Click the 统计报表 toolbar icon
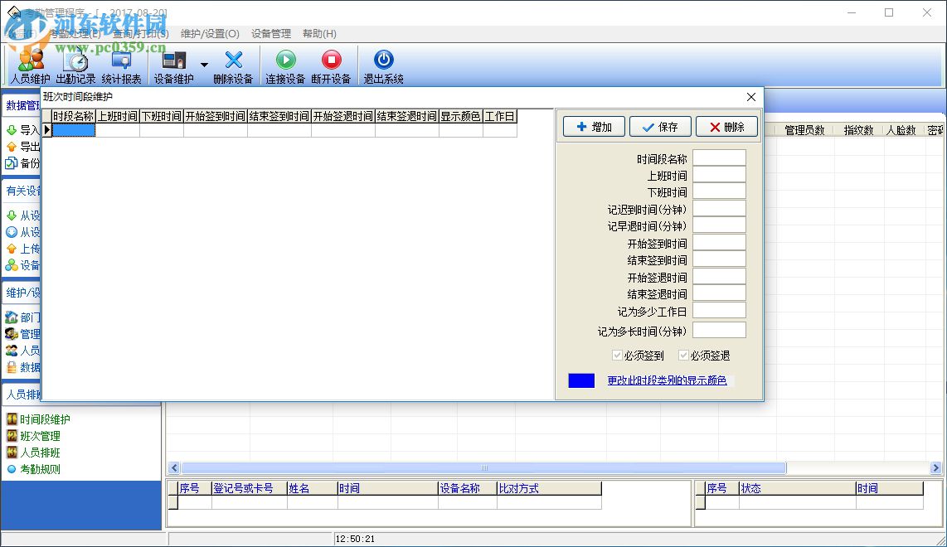The width and height of the screenshot is (947, 547). pos(122,66)
